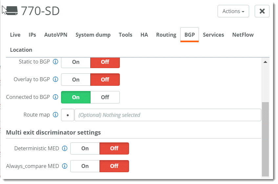Go to the NetFlow tab

(x=243, y=35)
